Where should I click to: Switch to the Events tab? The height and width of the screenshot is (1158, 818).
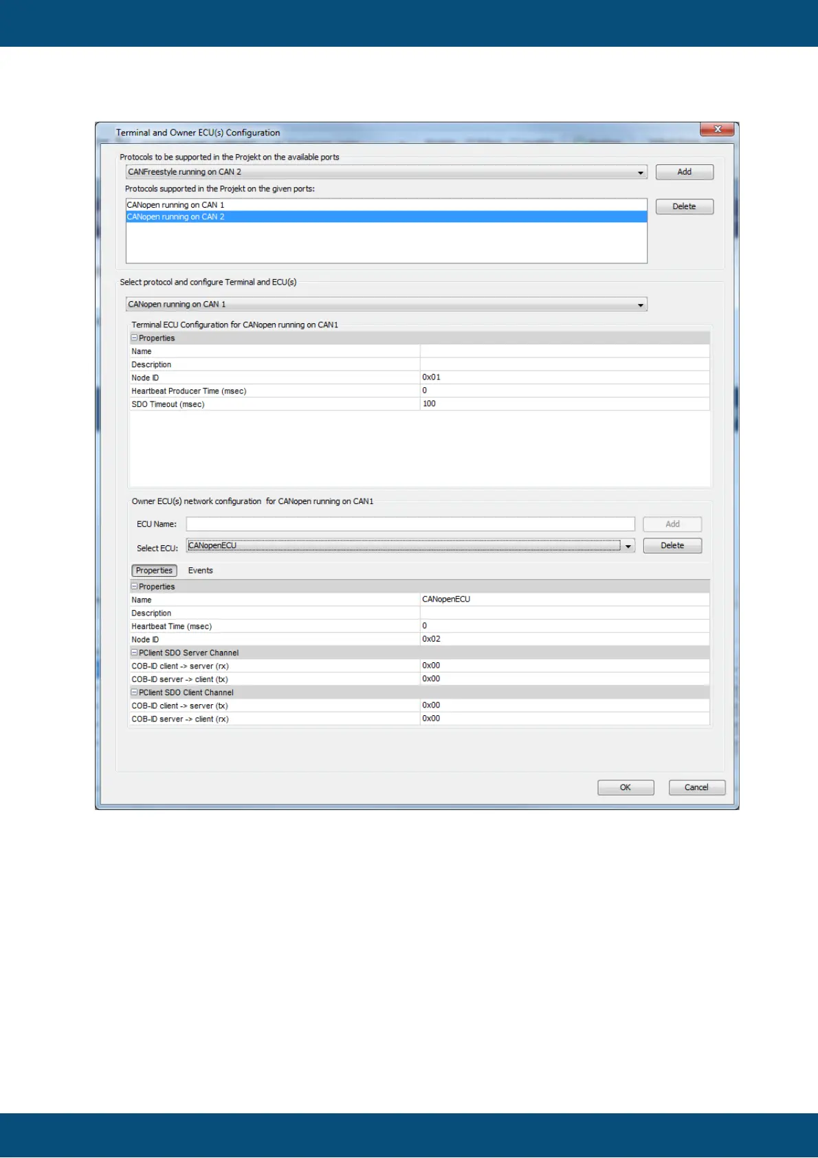pos(200,571)
